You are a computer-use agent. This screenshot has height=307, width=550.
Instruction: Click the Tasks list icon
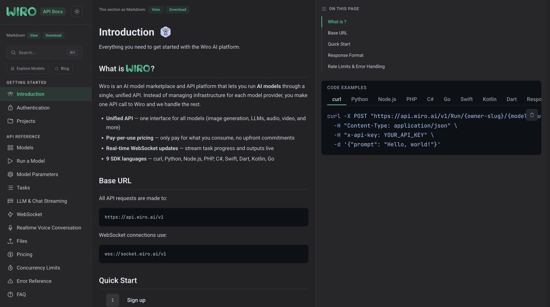click(x=11, y=188)
